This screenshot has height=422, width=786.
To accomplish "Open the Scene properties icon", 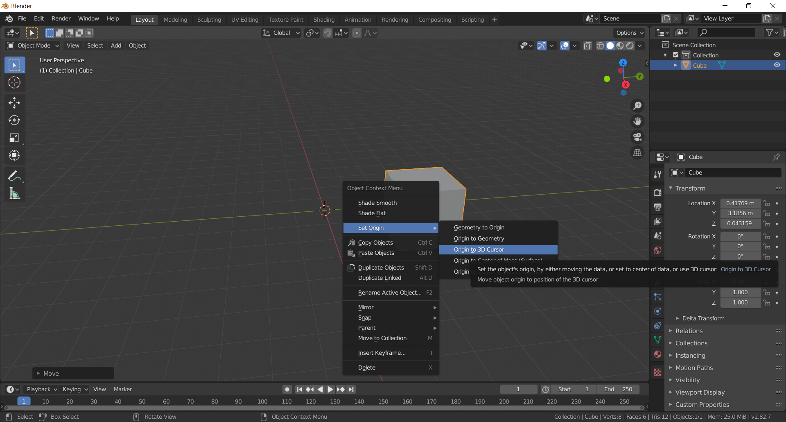I will pyautogui.click(x=657, y=236).
